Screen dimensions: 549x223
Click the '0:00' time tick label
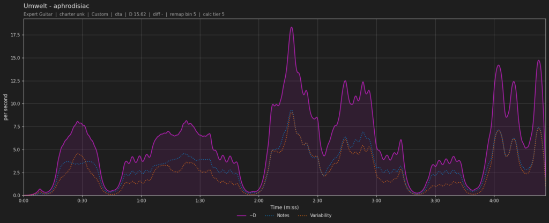pyautogui.click(x=24, y=201)
